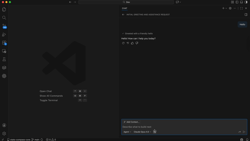Click 'Hello! How can I help you today?' text
Image resolution: width=250 pixels, height=141 pixels.
click(138, 38)
